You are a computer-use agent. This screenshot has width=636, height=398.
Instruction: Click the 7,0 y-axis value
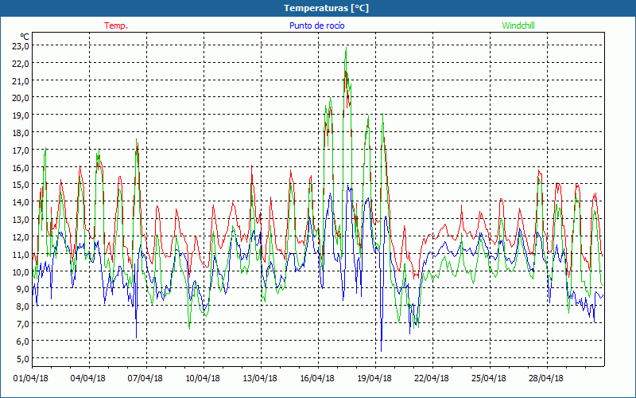click(22, 324)
